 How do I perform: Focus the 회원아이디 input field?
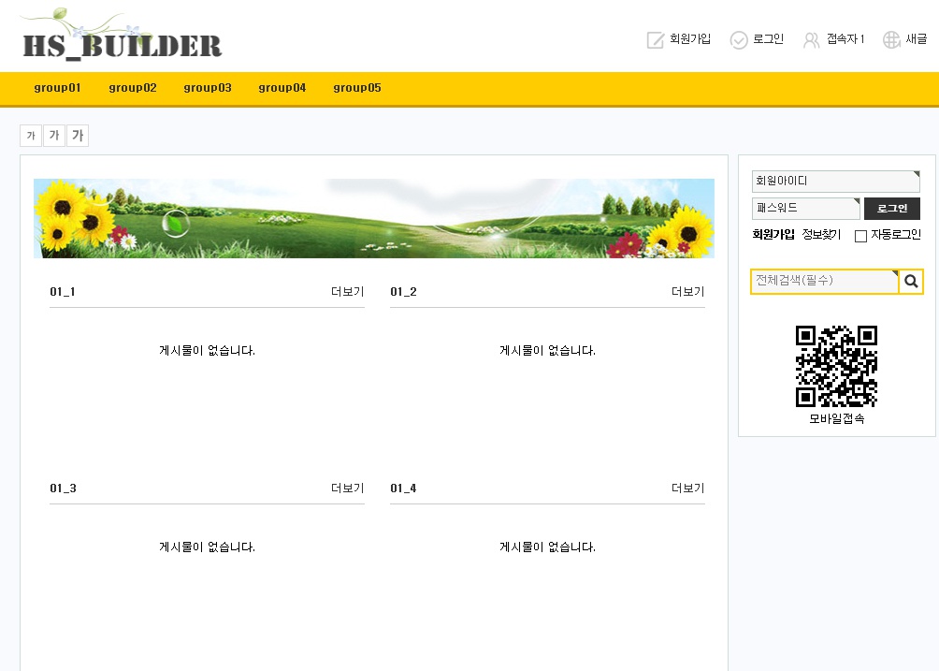pos(835,182)
